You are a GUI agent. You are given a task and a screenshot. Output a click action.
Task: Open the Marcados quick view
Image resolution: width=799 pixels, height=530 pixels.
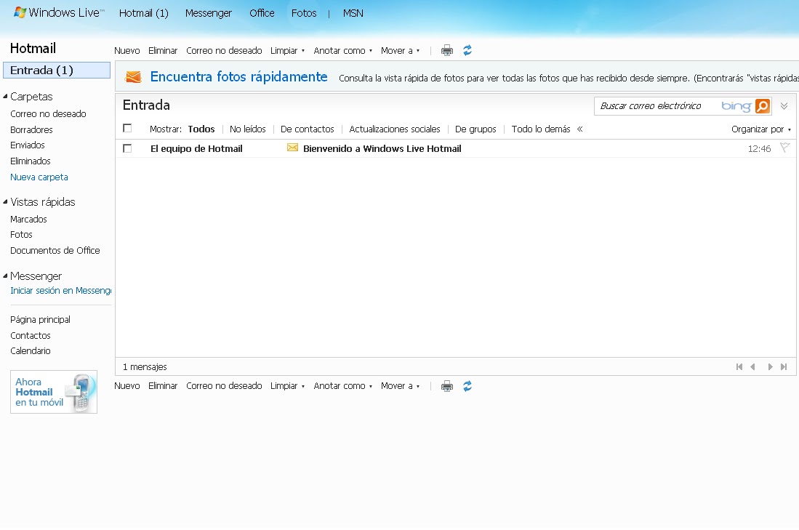[28, 219]
